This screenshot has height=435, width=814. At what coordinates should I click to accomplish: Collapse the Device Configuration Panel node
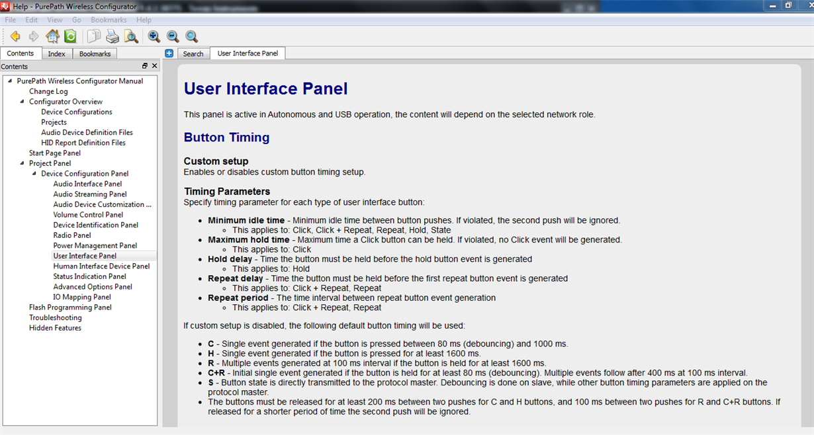pos(34,174)
